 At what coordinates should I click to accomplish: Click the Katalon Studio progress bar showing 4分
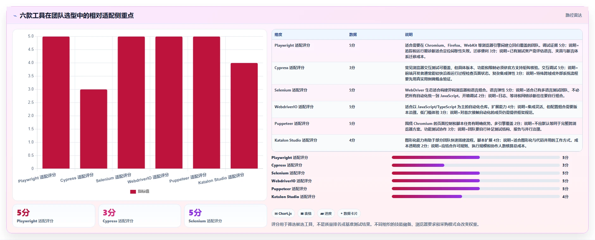[476, 196]
